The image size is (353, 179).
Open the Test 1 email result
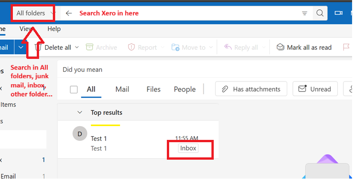[x=138, y=139]
